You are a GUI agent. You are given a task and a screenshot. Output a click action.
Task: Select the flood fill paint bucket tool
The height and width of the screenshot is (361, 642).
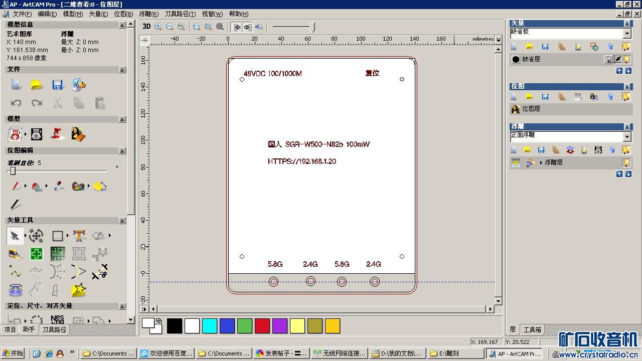click(37, 187)
